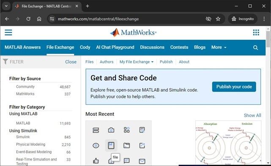The width and height of the screenshot is (271, 166).
Task: Click the share arrow icon in the thumbnail
Action: pos(142,145)
